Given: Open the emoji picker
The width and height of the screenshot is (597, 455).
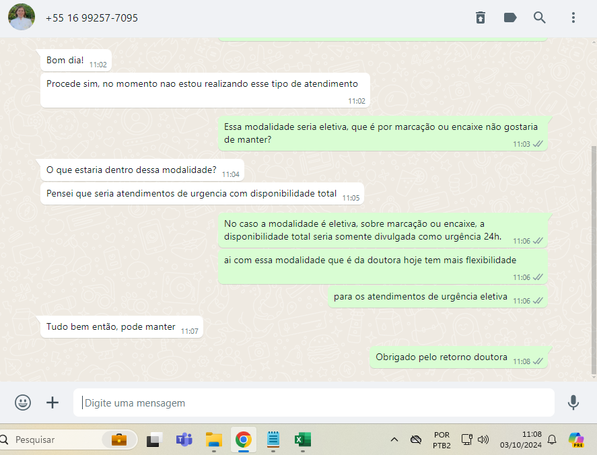Looking at the screenshot, I should coord(23,403).
